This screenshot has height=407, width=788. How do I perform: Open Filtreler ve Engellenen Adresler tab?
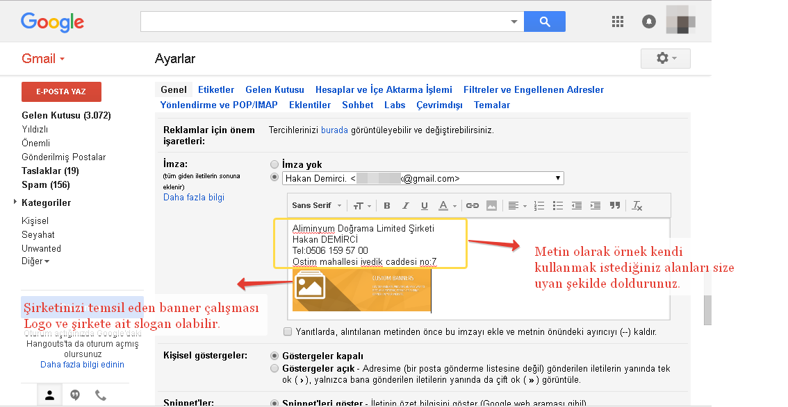tap(534, 89)
